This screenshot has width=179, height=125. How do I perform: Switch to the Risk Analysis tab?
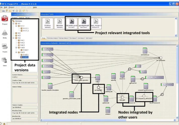tap(73, 38)
